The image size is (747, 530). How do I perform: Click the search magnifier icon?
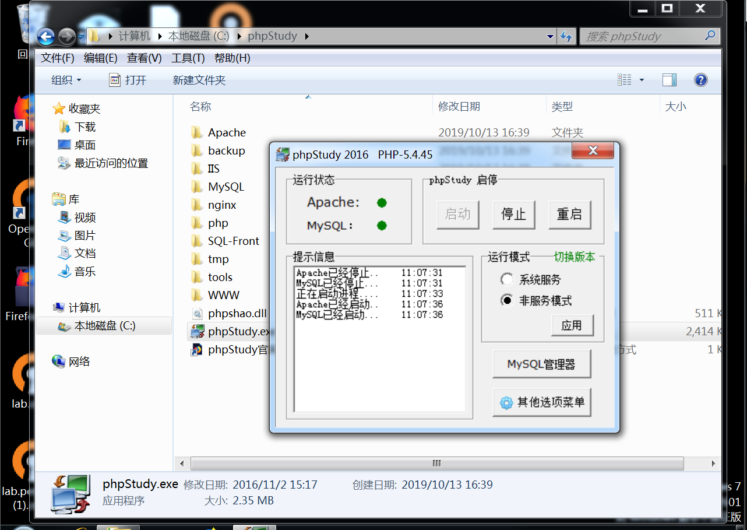click(x=710, y=36)
